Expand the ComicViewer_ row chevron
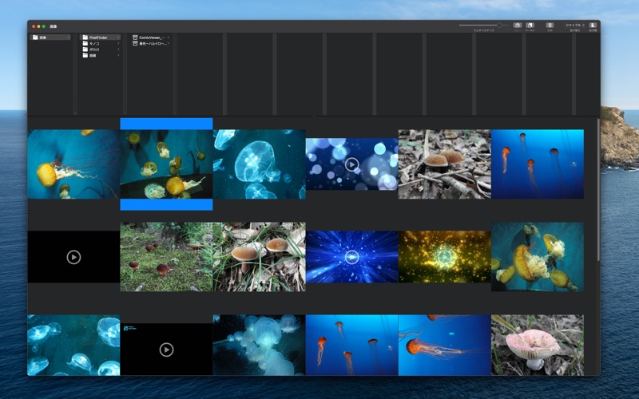Viewport: 639px width, 399px height. 168,38
